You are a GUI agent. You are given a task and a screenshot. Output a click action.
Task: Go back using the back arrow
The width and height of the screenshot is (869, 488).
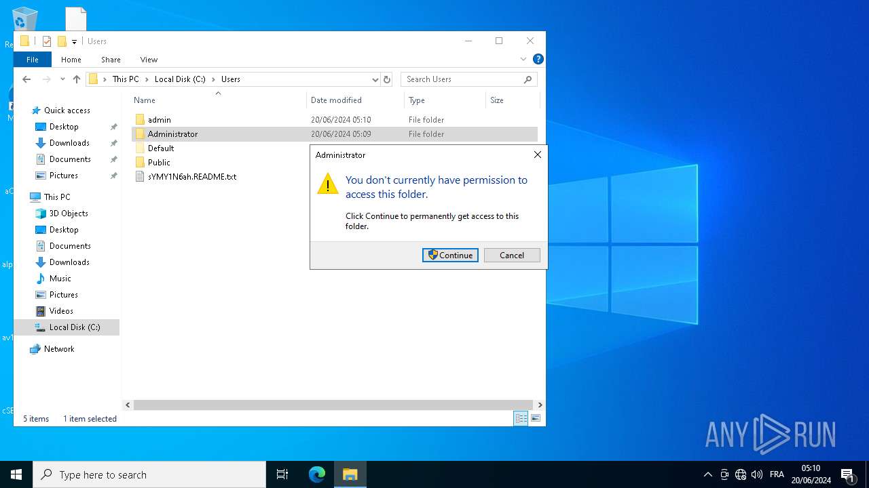(26, 79)
